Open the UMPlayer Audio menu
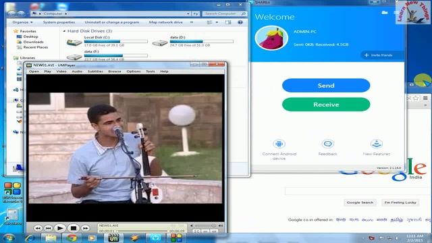 pyautogui.click(x=77, y=72)
